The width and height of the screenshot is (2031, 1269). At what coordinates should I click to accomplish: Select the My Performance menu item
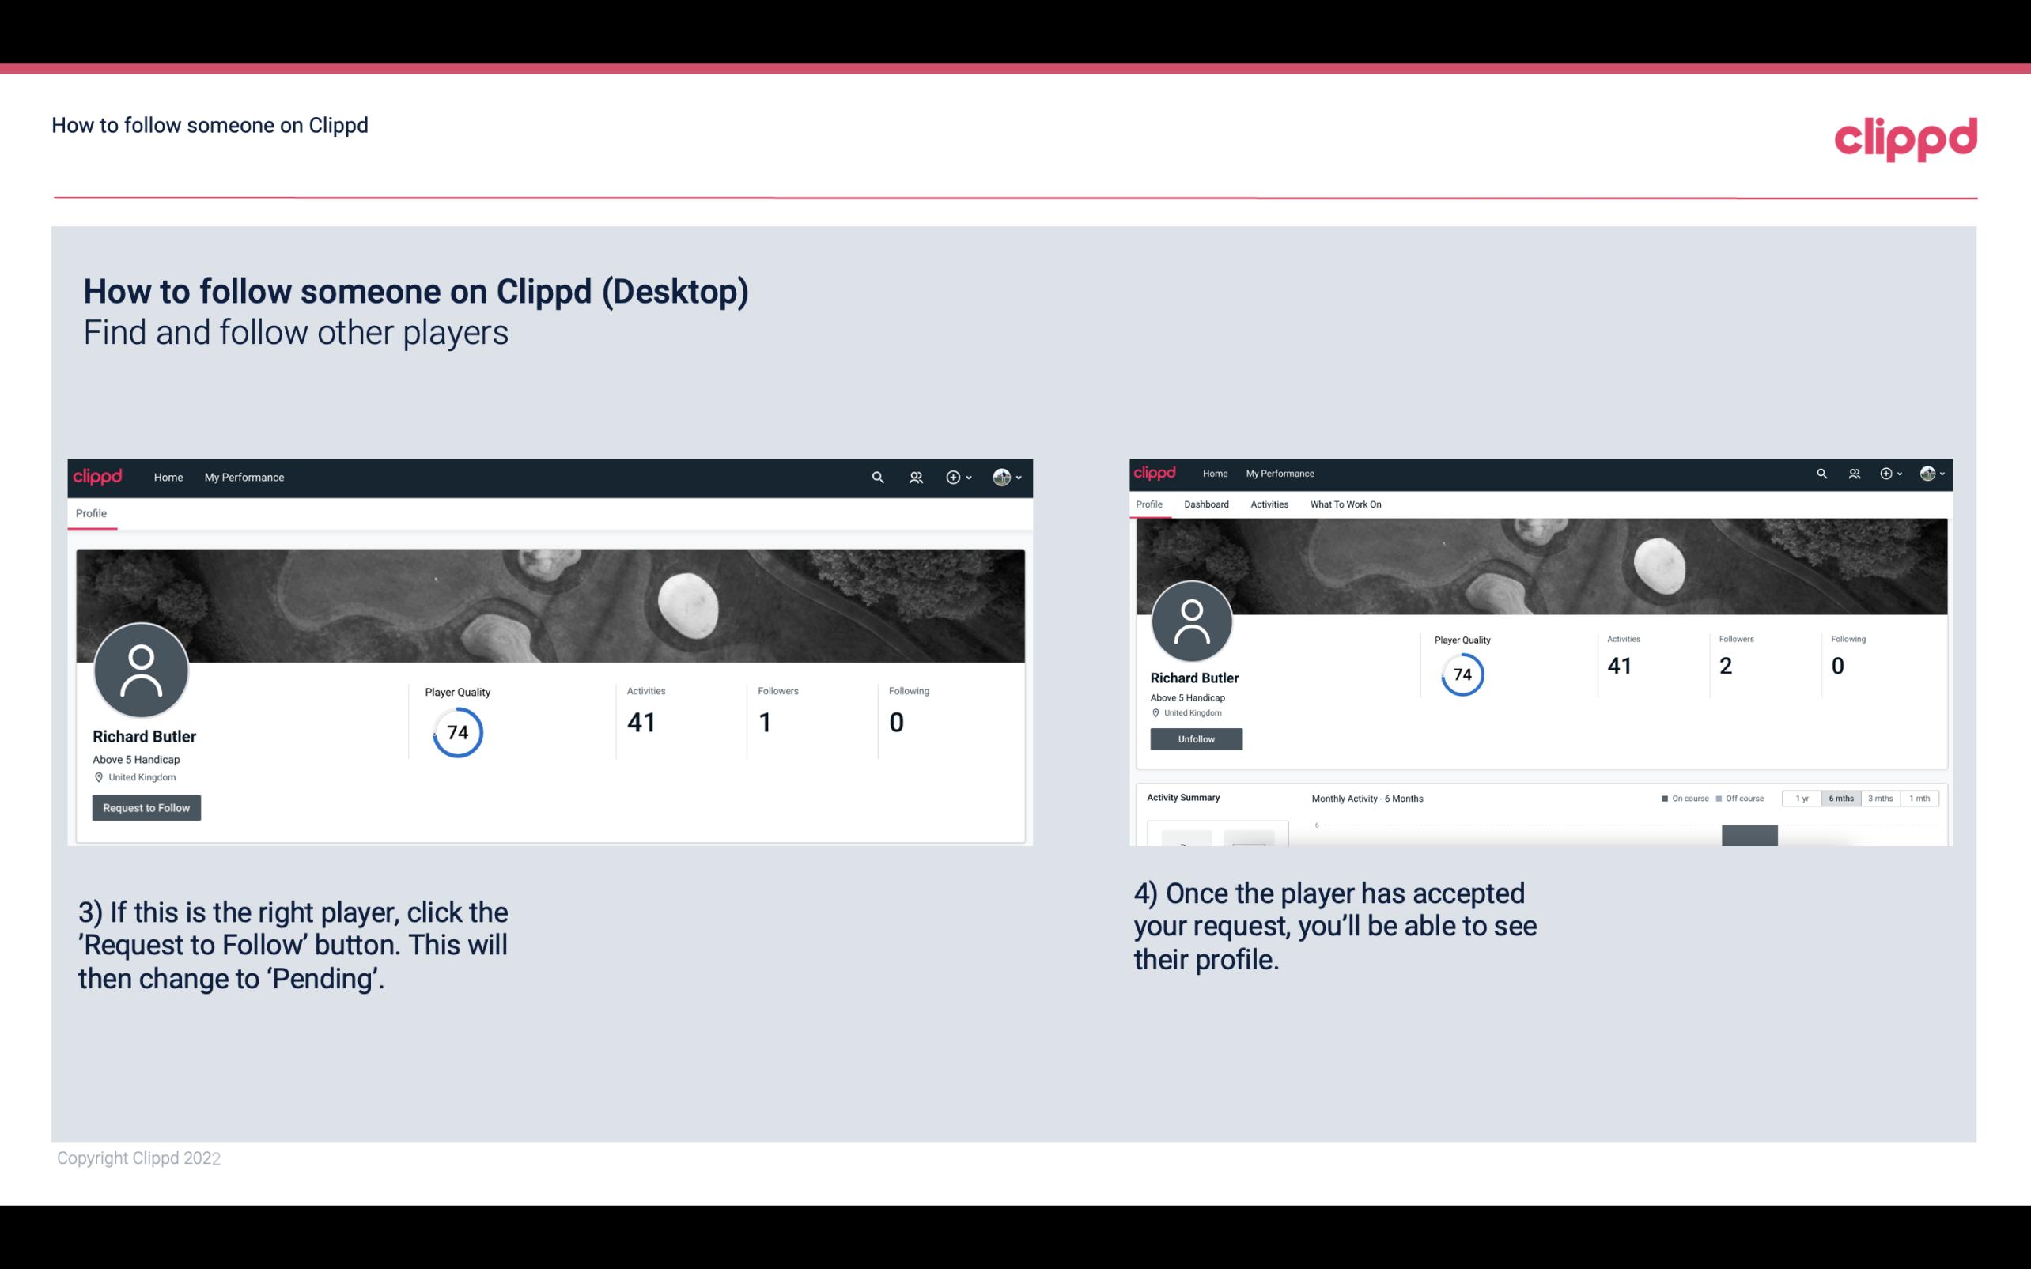[243, 477]
